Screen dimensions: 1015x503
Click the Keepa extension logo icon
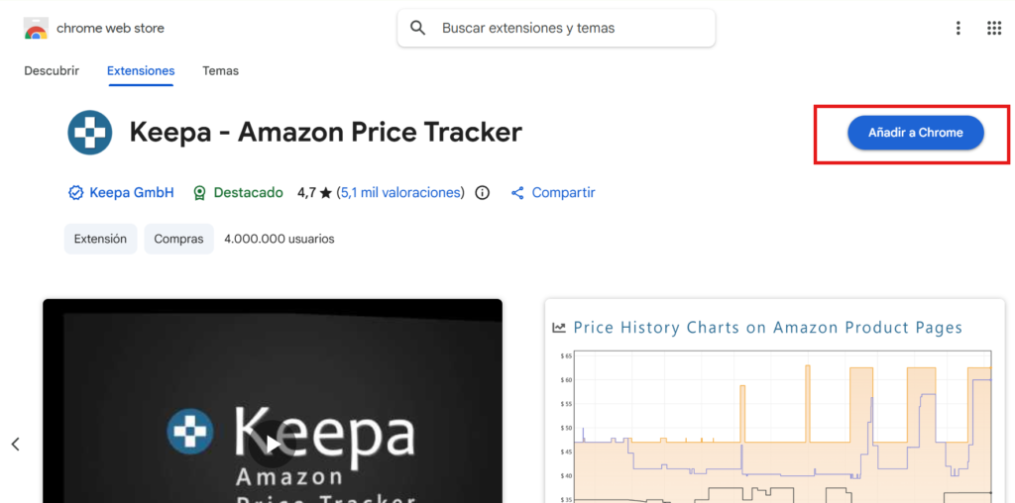tap(90, 133)
